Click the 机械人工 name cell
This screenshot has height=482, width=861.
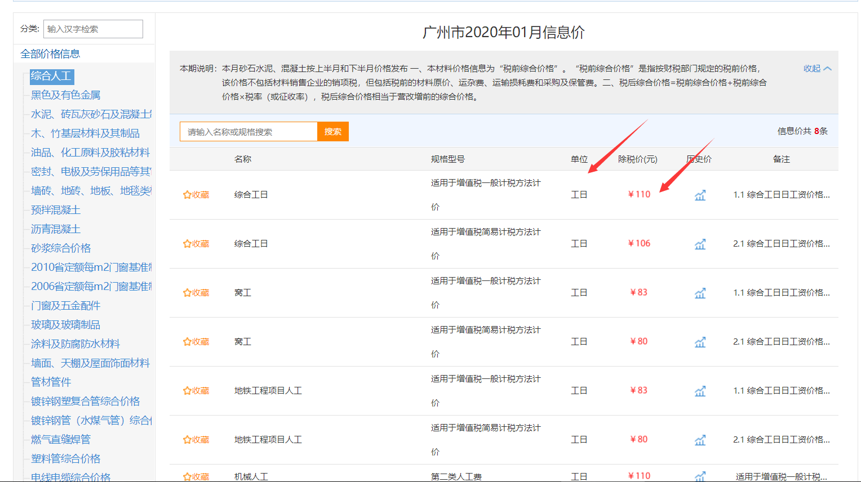[x=251, y=476]
